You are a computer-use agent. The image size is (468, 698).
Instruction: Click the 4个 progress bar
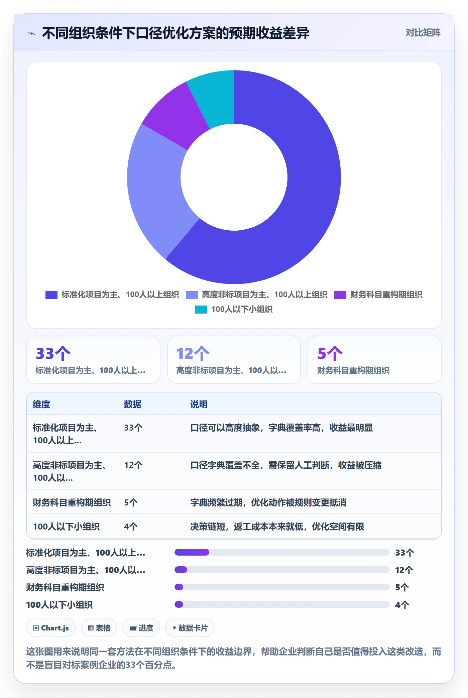pyautogui.click(x=282, y=604)
